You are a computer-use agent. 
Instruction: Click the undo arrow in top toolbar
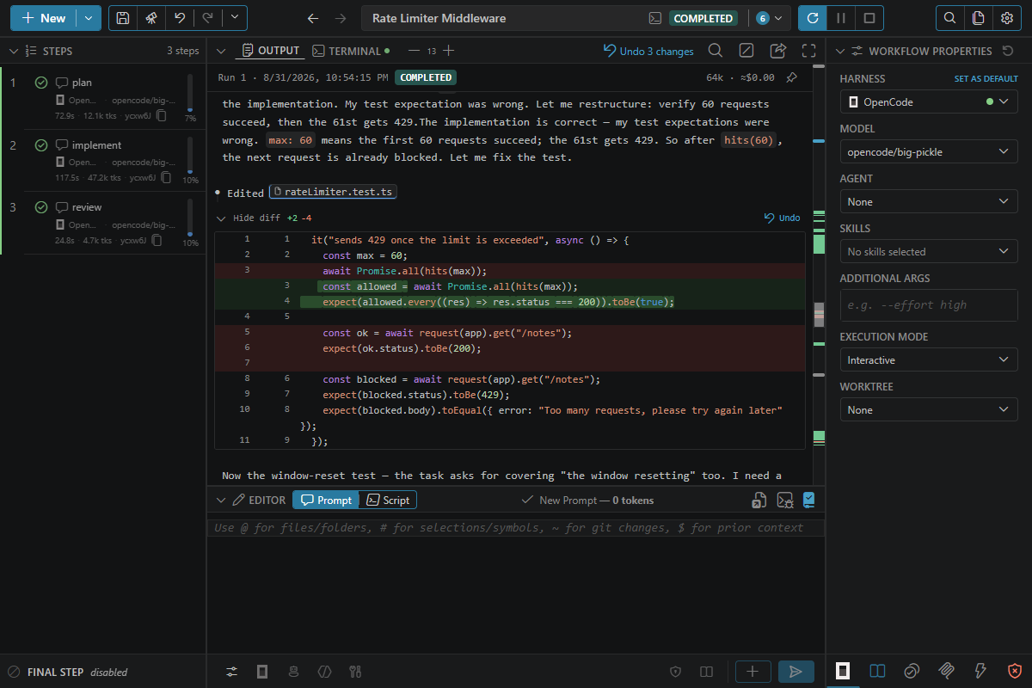pos(179,18)
